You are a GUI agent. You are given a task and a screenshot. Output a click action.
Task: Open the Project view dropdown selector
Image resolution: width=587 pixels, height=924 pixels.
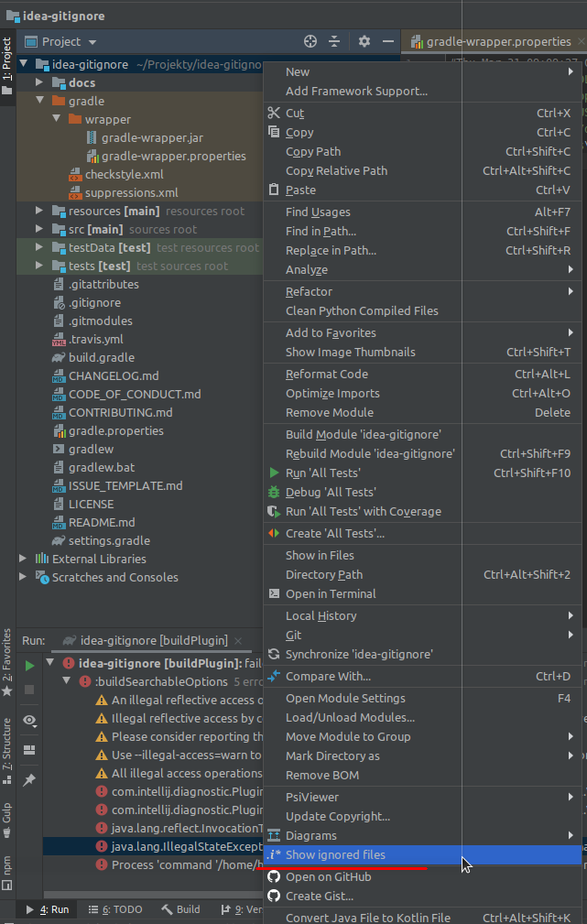pyautogui.click(x=60, y=41)
